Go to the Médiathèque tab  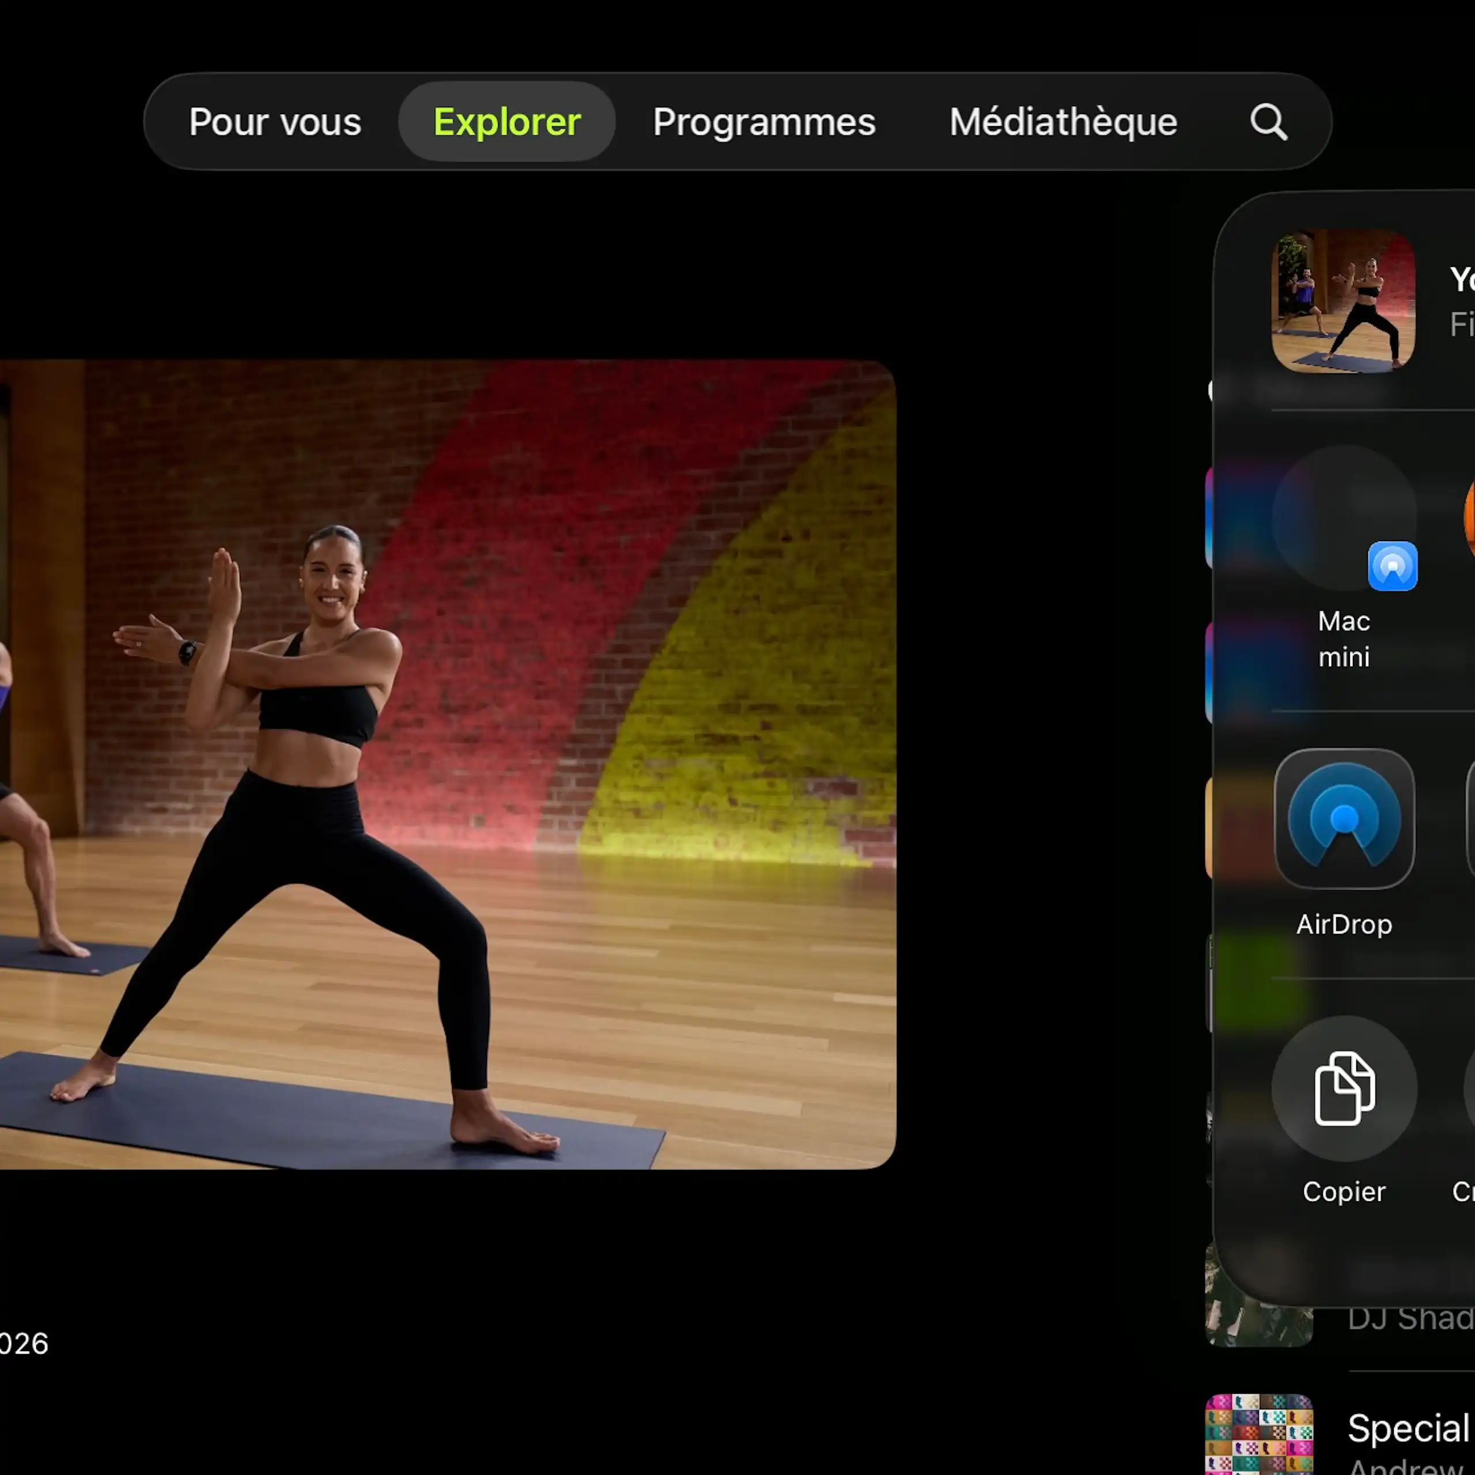pos(1064,122)
